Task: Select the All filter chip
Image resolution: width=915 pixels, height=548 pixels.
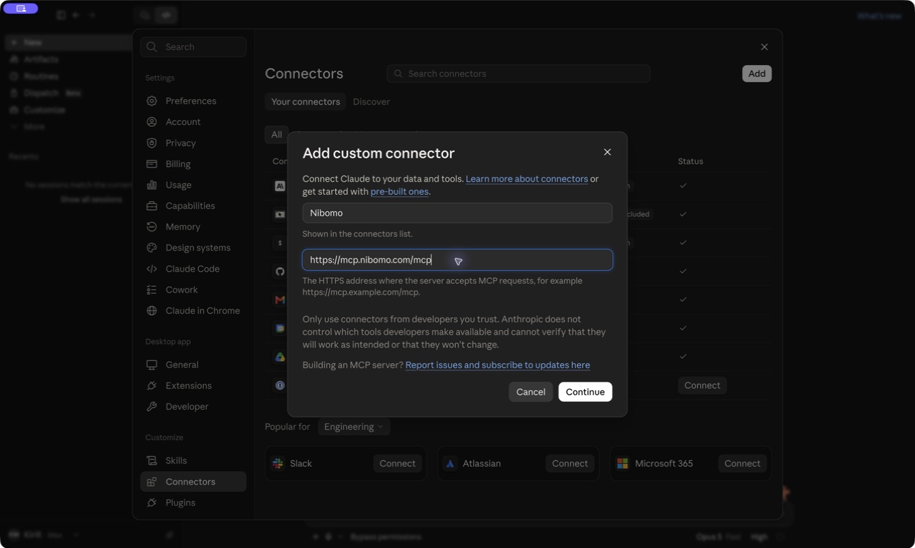Action: [x=276, y=134]
